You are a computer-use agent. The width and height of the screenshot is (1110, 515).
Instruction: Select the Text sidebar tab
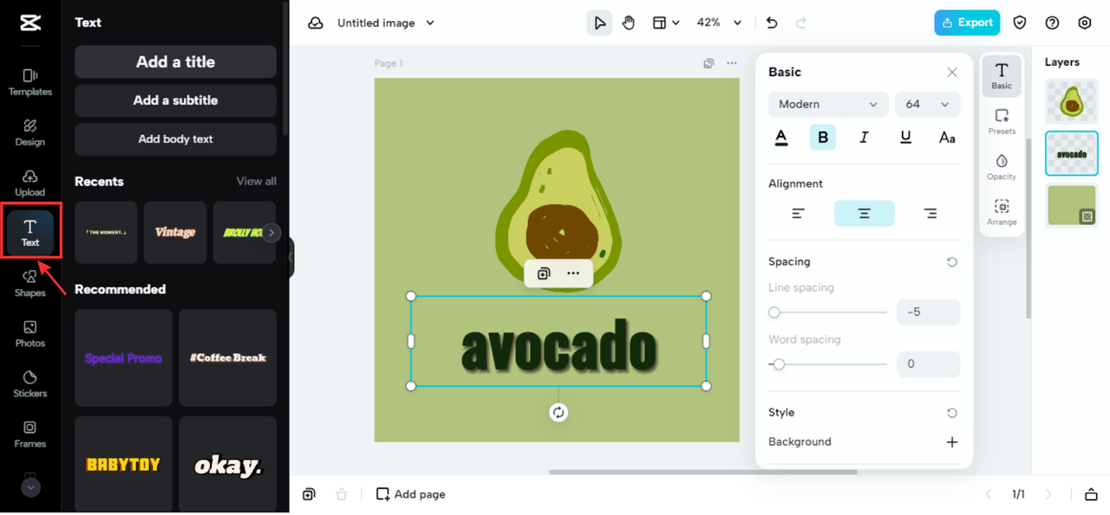[30, 233]
